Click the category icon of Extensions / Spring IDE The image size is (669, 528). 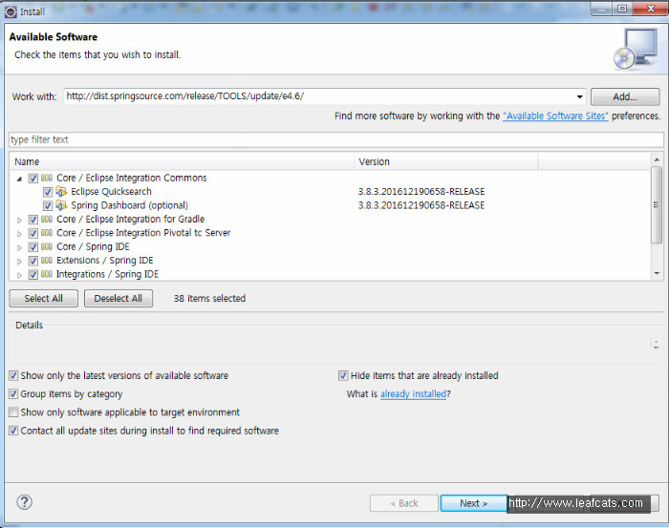[x=47, y=260]
